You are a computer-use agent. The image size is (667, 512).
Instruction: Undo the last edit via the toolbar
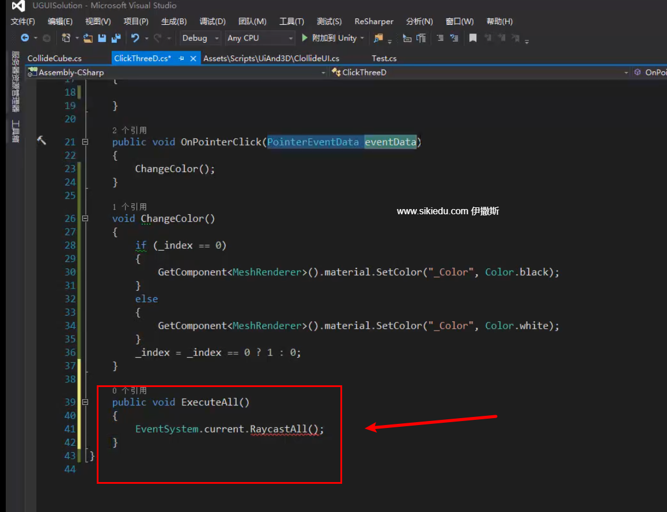[x=135, y=38]
